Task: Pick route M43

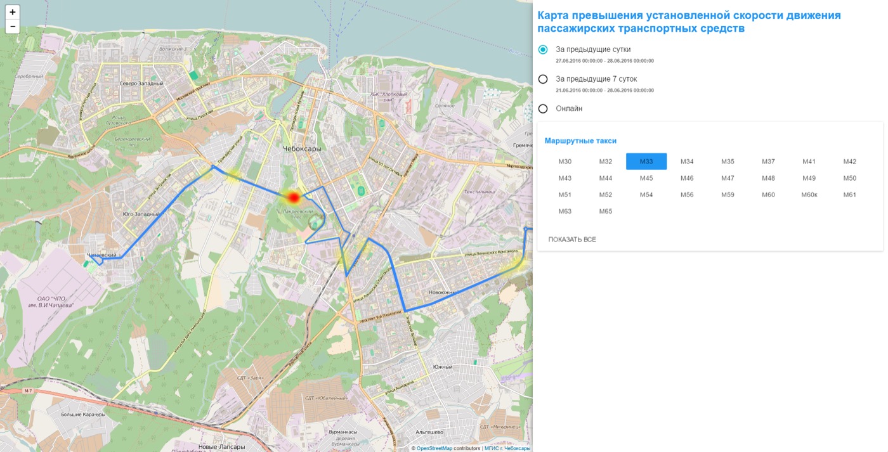Action: (565, 178)
